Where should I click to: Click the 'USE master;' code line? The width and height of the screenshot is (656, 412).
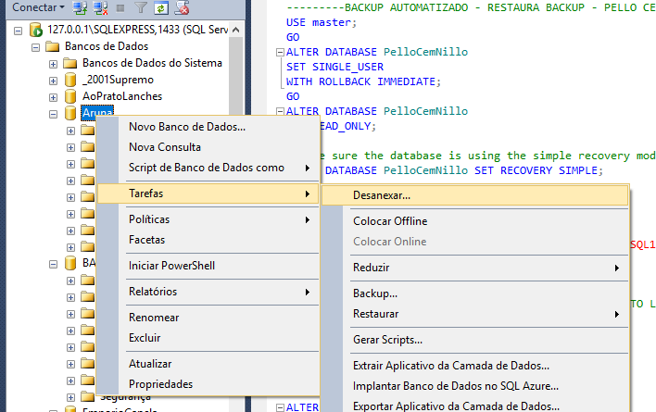[322, 22]
